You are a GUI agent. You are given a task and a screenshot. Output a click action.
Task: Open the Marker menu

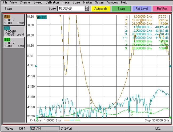point(87,2)
